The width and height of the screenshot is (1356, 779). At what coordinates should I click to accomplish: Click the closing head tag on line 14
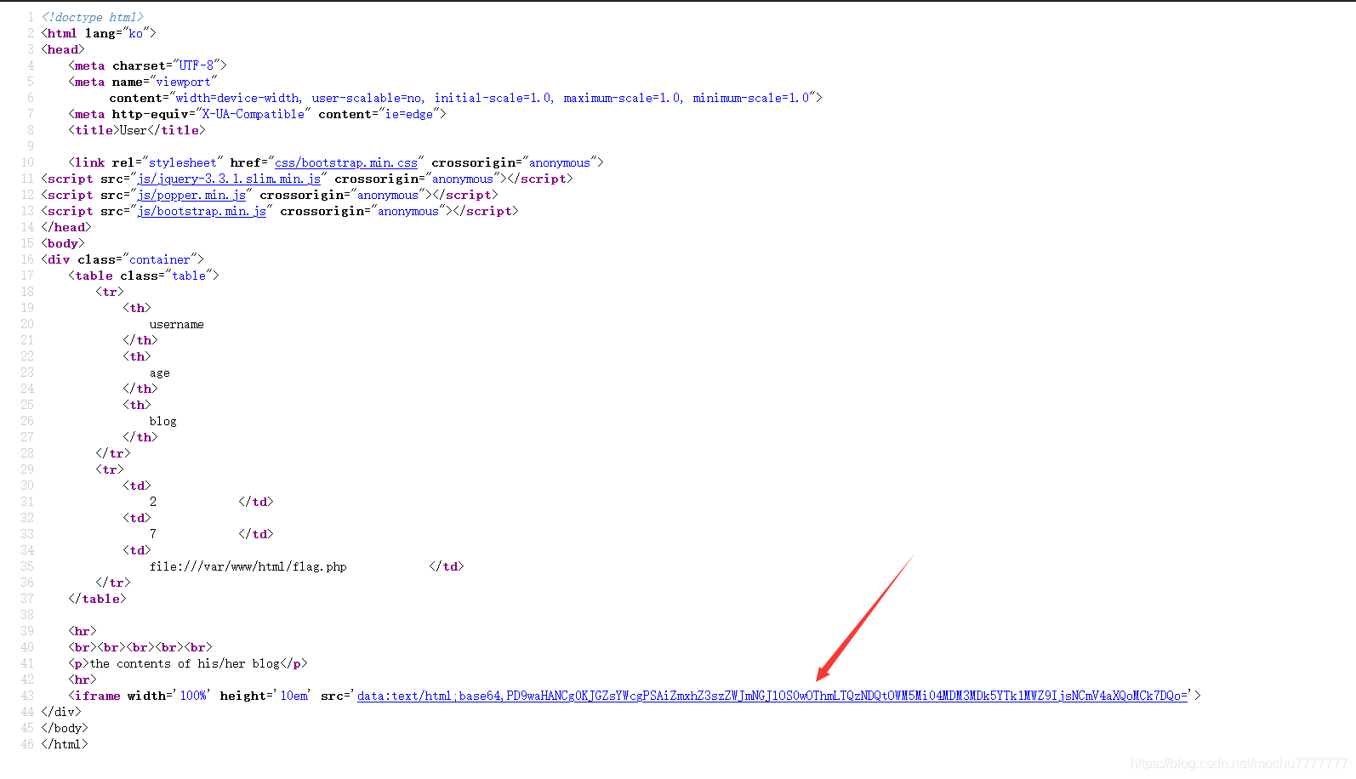pyautogui.click(x=66, y=227)
